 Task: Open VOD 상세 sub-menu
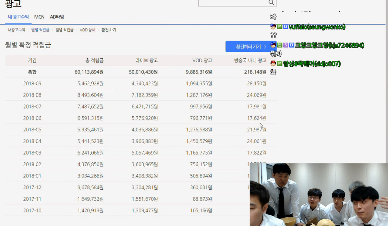point(88,30)
